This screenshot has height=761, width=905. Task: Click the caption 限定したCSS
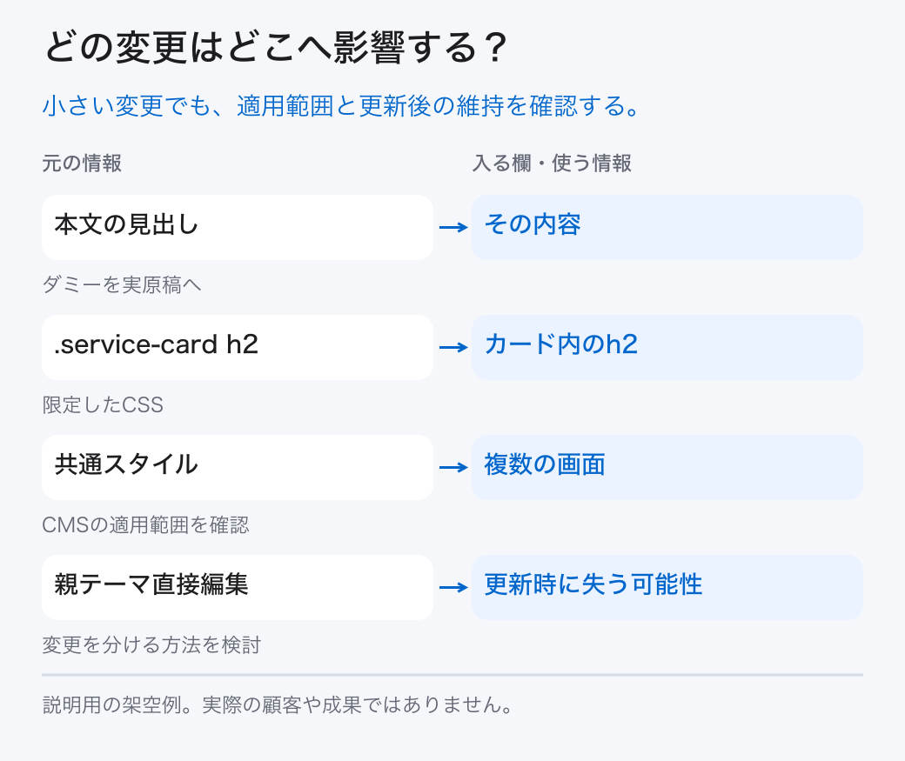pos(103,404)
